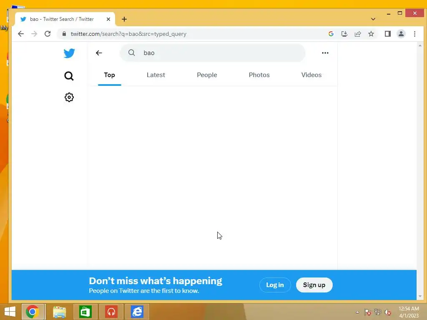This screenshot has height=320, width=427.
Task: Click muted volume tray icon
Action: 388,312
